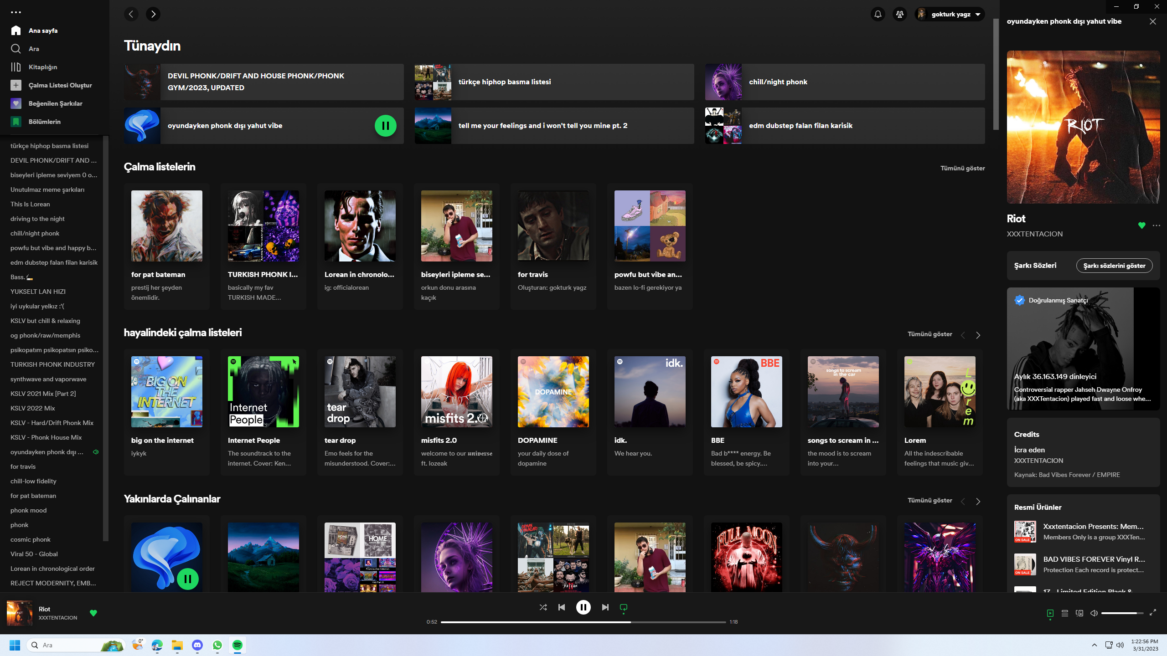
Task: Adjust the volume slider
Action: click(1121, 613)
